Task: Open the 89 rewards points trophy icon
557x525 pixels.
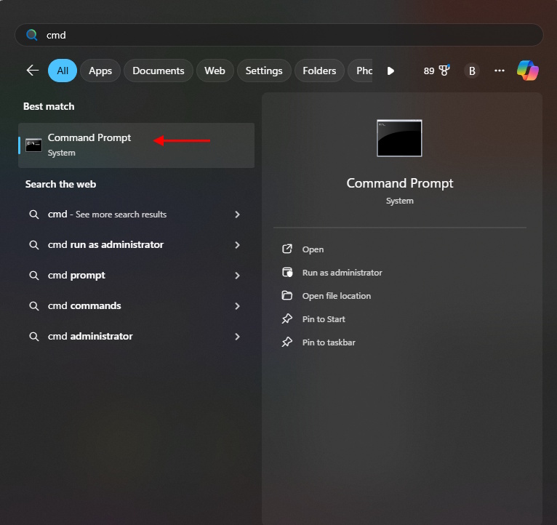Action: click(436, 71)
